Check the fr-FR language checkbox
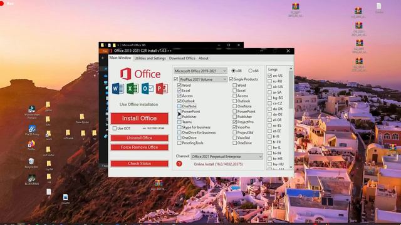 coord(269,142)
